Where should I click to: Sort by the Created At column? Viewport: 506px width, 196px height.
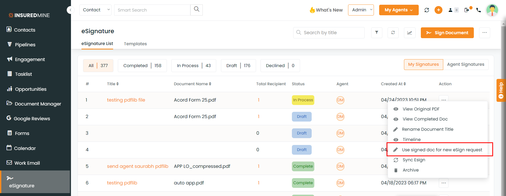393,84
